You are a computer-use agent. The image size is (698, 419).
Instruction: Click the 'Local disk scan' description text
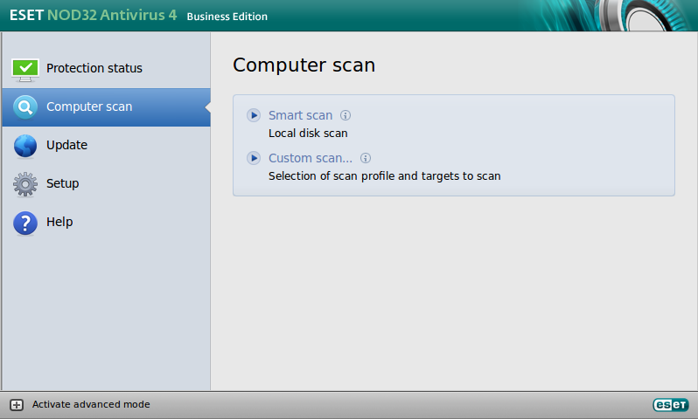(308, 134)
